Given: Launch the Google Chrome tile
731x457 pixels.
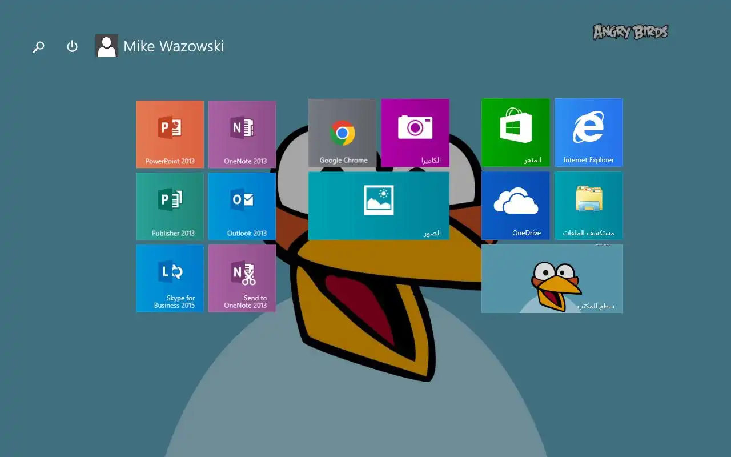Looking at the screenshot, I should 343,133.
